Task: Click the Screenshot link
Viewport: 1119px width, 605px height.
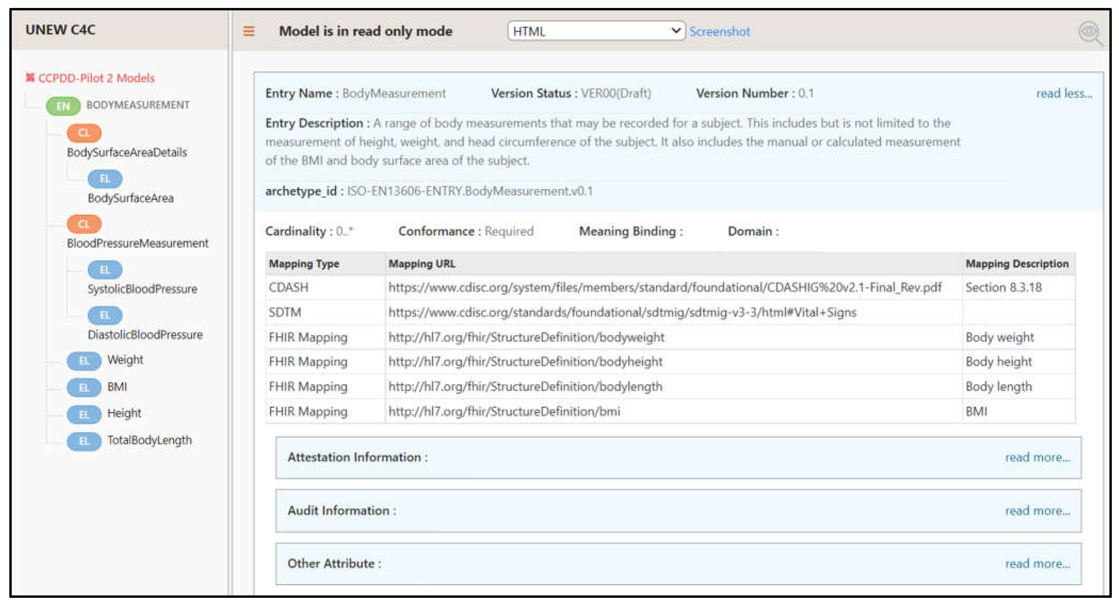Action: pos(719,32)
